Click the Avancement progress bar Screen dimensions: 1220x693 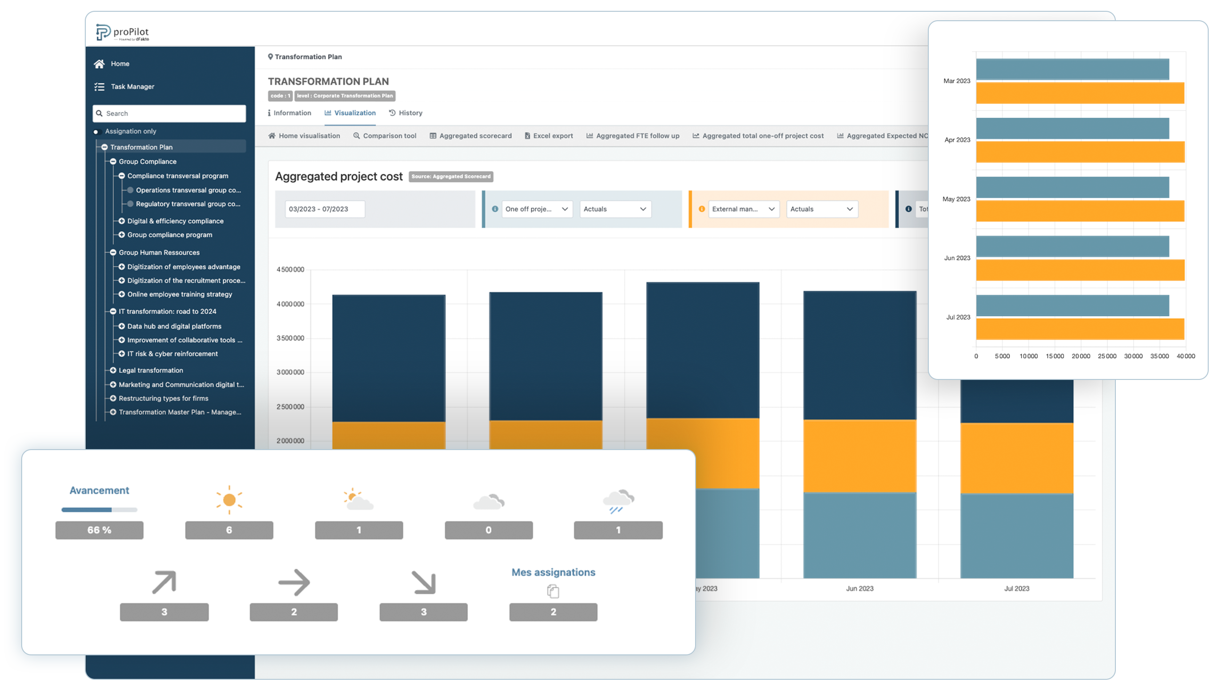(99, 510)
